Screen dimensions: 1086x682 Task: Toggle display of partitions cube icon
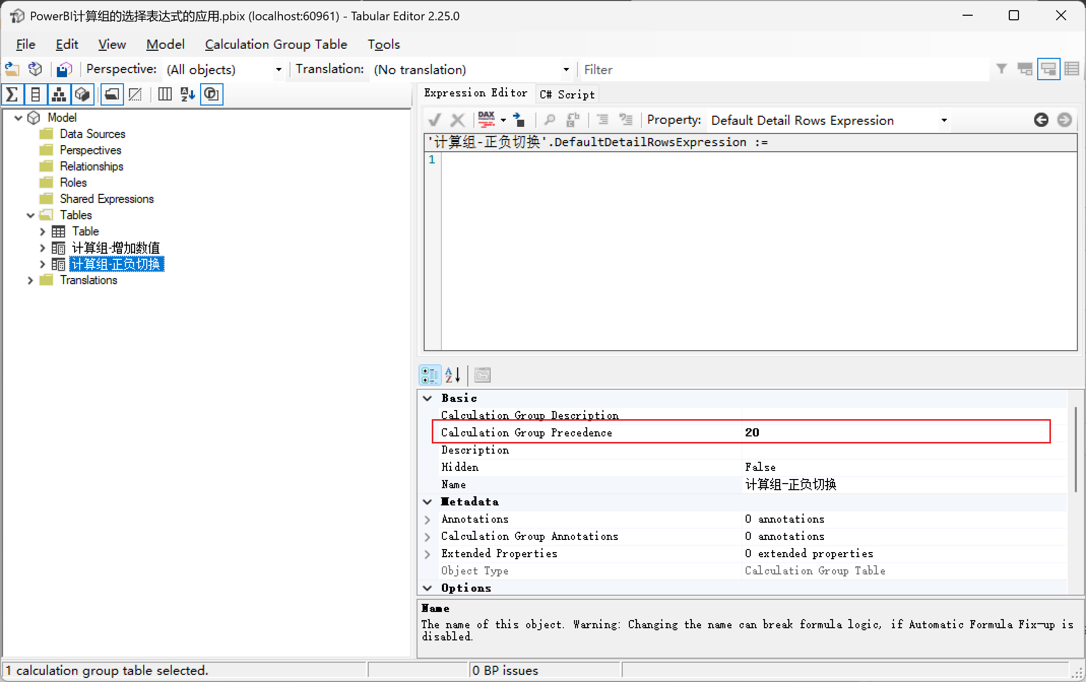[x=82, y=94]
